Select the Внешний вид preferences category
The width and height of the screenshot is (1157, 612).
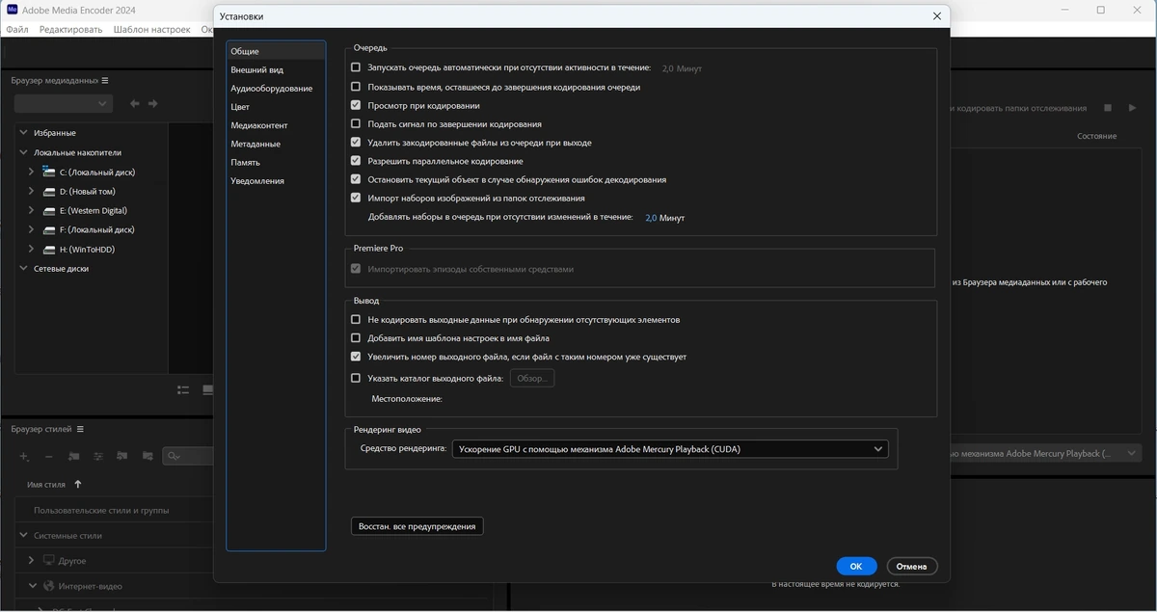point(276,69)
